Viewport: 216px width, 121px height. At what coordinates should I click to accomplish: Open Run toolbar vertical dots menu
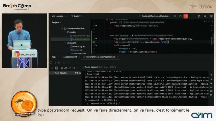[69, 63]
